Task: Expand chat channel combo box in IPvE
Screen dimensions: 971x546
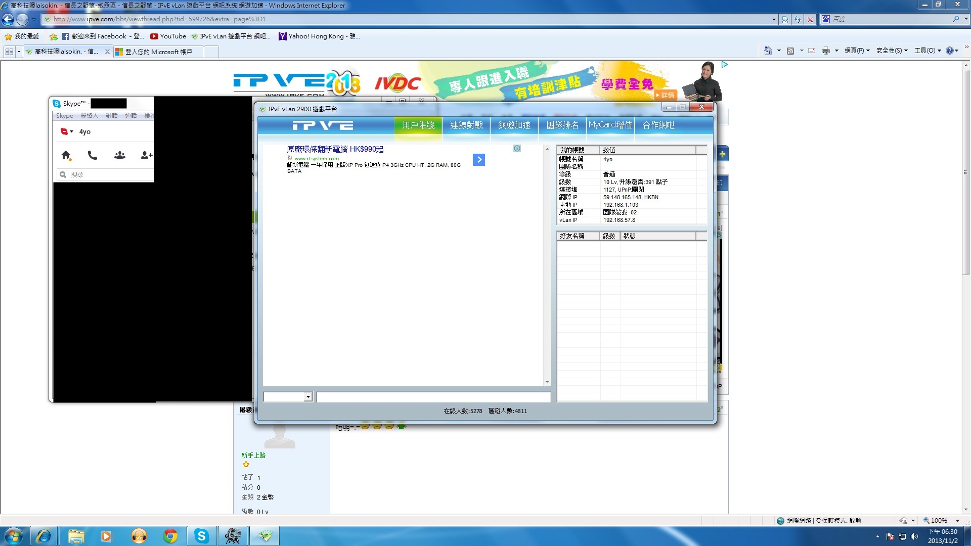Action: 308,397
